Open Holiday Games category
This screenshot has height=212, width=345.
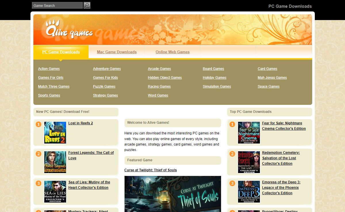214,78
